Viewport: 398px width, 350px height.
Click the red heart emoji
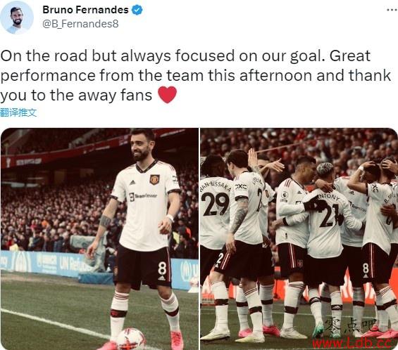click(x=167, y=95)
